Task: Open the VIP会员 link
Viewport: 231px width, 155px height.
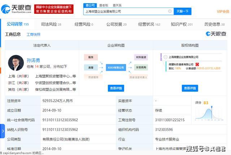Action: pos(223,12)
